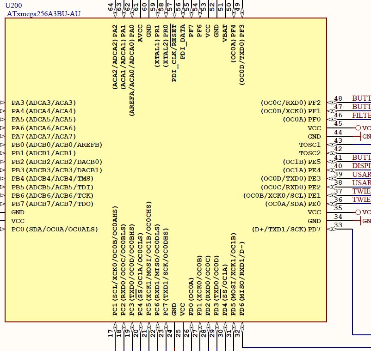The image size is (371, 351).
Task: Click the VCC power port at pin 45
Action: pos(363,128)
